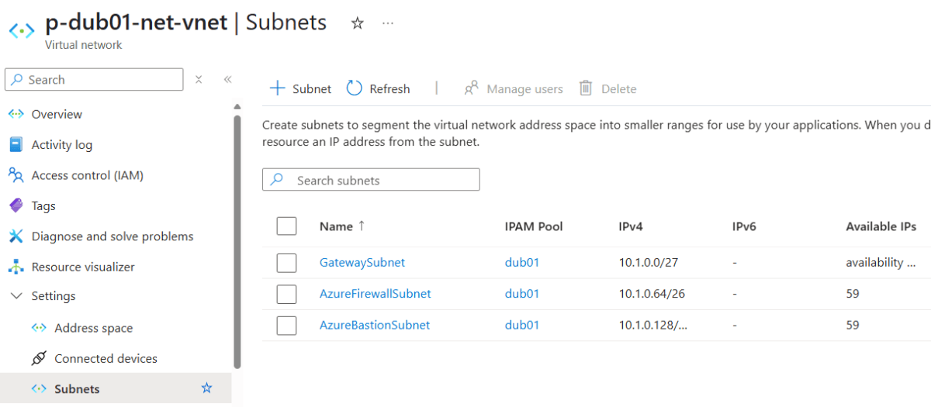The height and width of the screenshot is (407, 931).
Task: Click the 10.1.0.64/26 address cell
Action: (652, 294)
